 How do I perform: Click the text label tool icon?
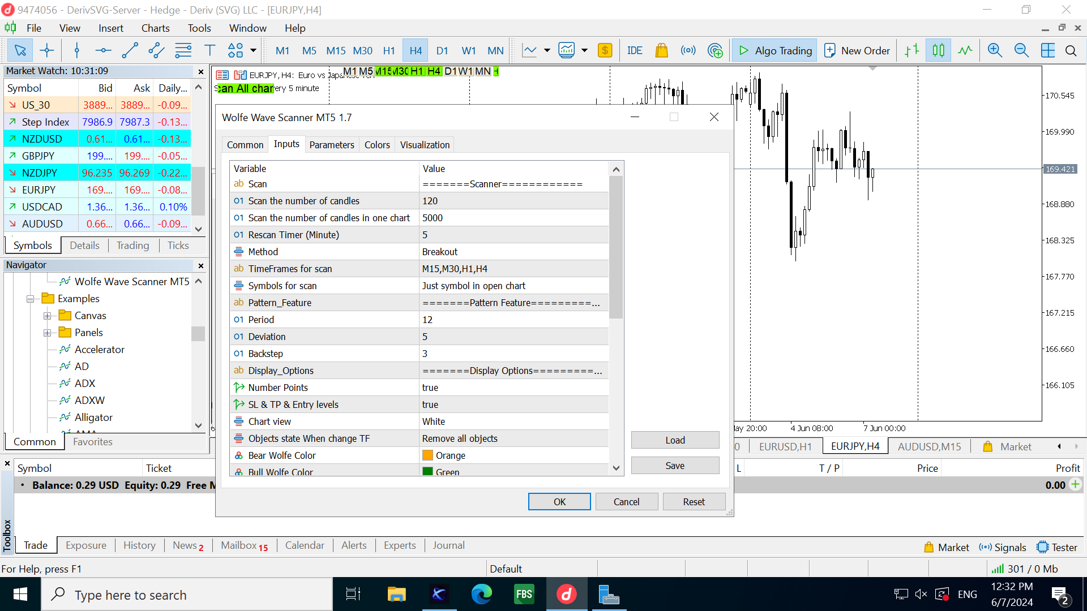click(209, 51)
